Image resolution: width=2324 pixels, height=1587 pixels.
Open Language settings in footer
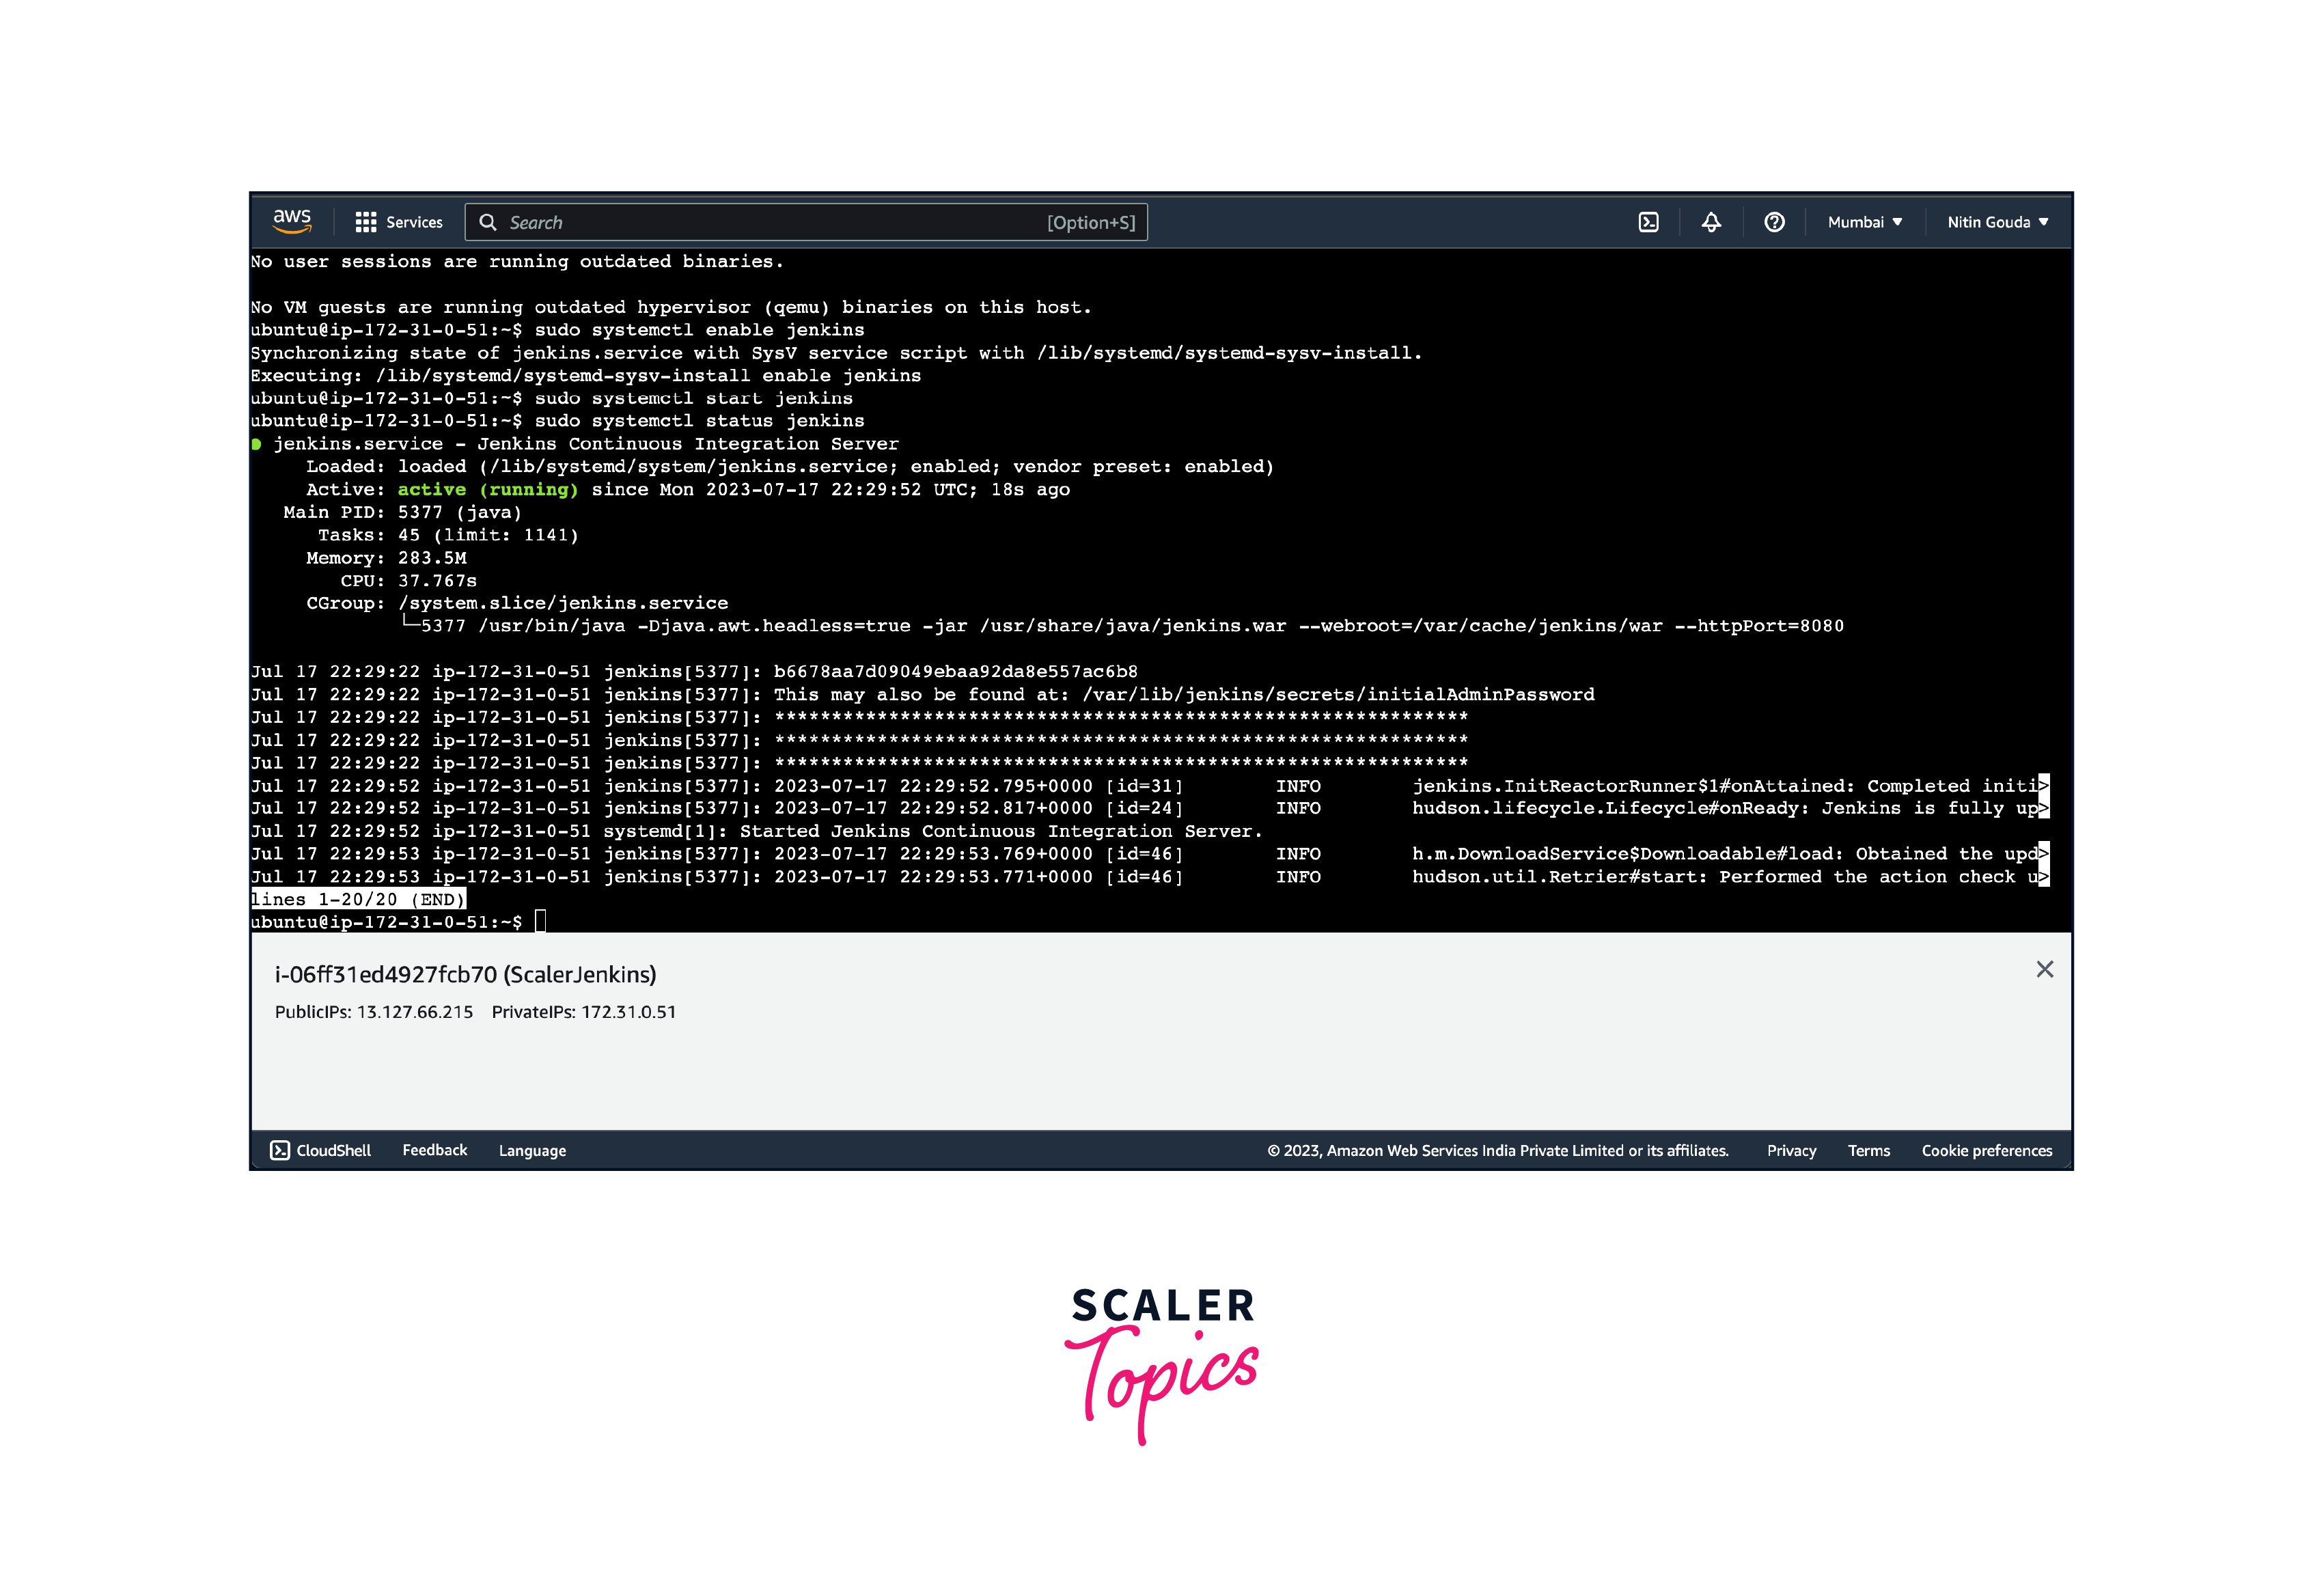[532, 1150]
